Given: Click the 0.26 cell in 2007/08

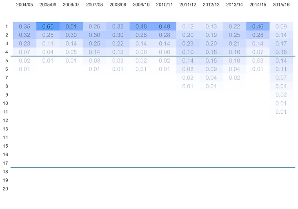Looking at the screenshot, I should coord(94,27).
